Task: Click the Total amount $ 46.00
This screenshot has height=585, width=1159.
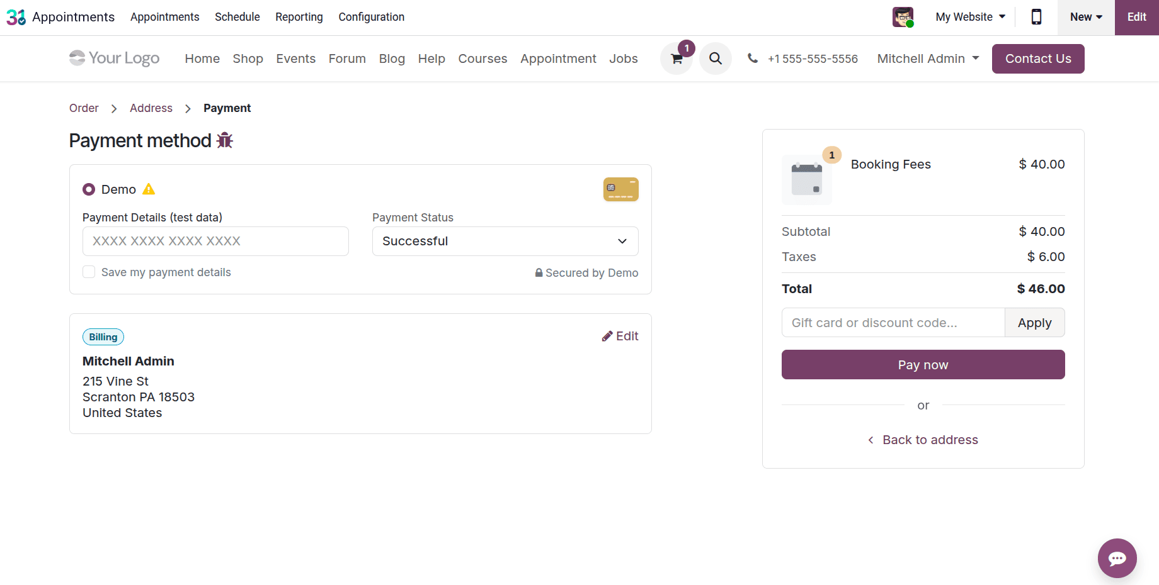Action: click(1041, 289)
